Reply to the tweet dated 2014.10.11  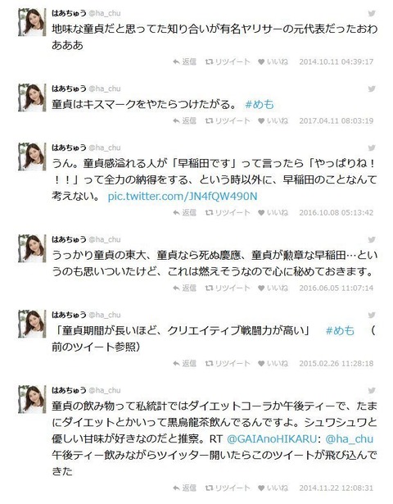point(184,61)
